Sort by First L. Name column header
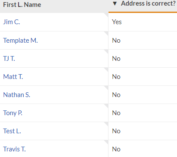 click(22, 5)
